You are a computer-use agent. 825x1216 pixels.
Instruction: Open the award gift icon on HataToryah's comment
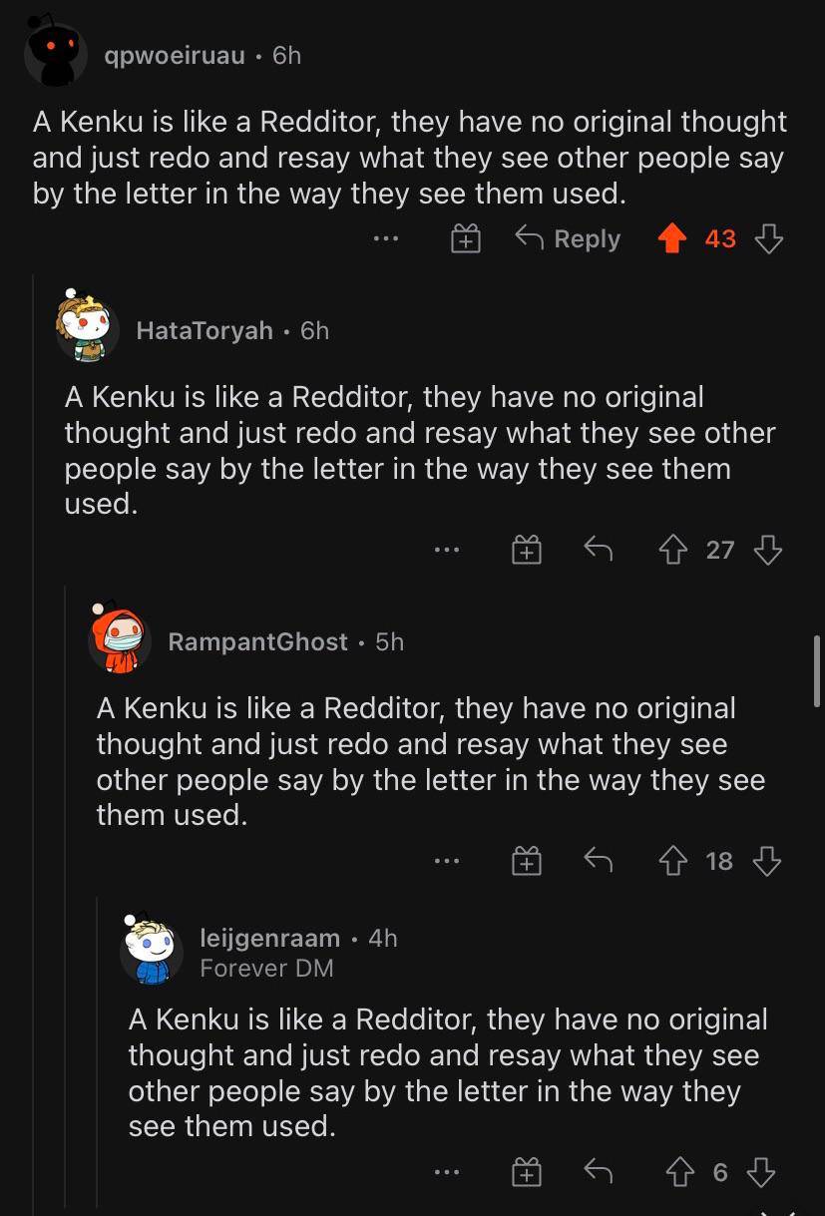pos(526,550)
